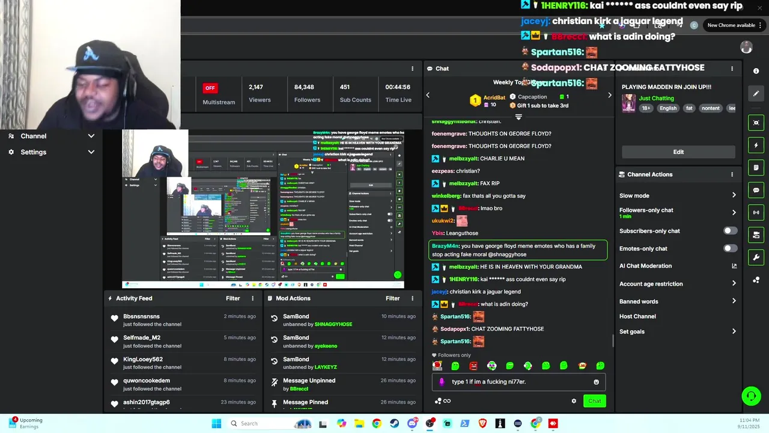Image resolution: width=769 pixels, height=433 pixels.
Task: Toggle the lightning bolt activity panel icon
Action: 756,145
